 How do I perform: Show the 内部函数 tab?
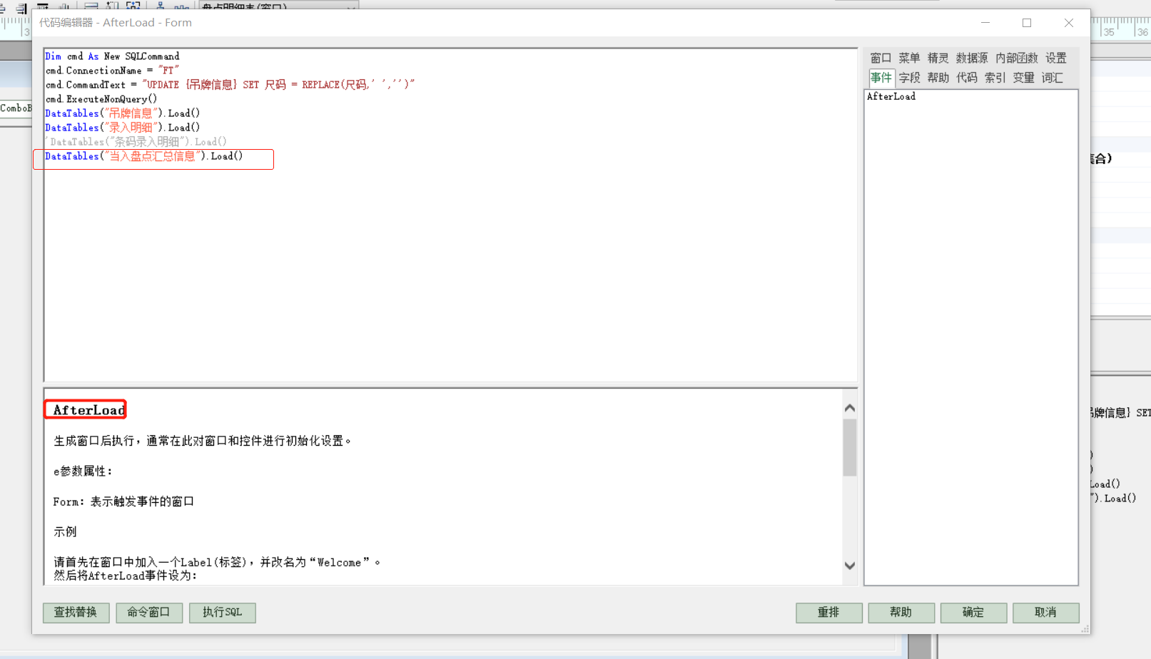pos(1016,58)
